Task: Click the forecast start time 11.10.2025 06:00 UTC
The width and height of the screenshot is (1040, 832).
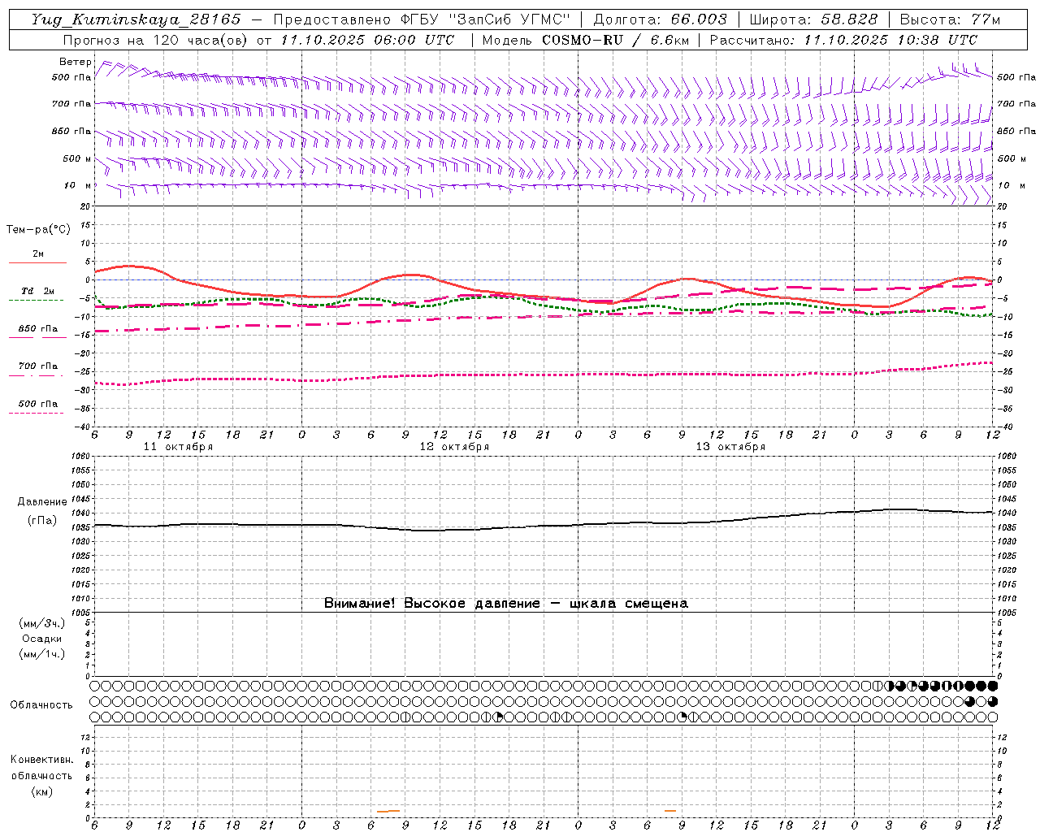Action: point(366,40)
